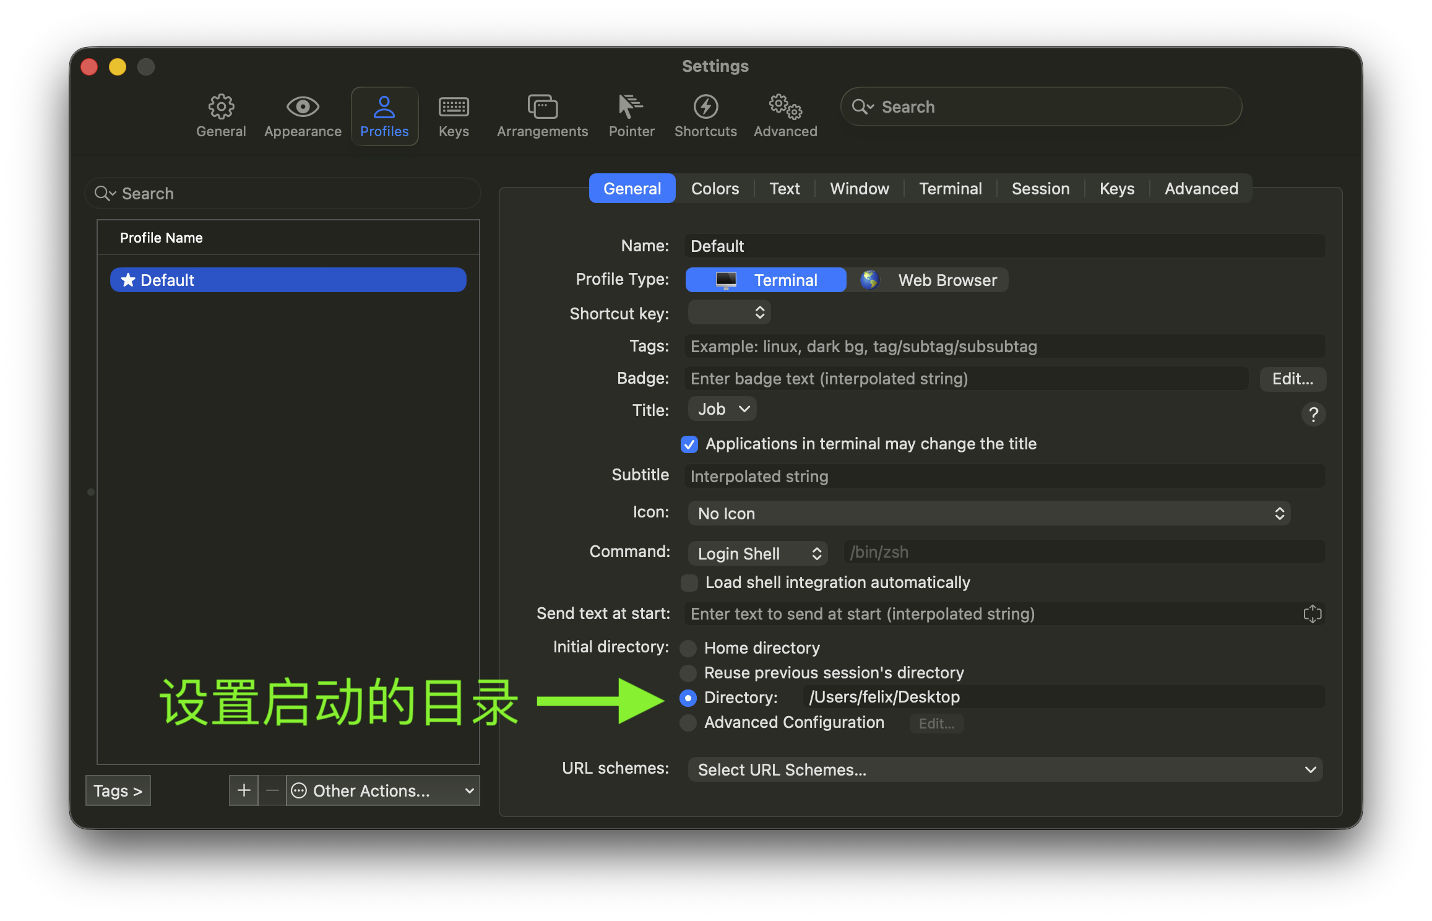Open the Keys keyboard icon in toolbar
The height and width of the screenshot is (921, 1432).
(x=454, y=108)
